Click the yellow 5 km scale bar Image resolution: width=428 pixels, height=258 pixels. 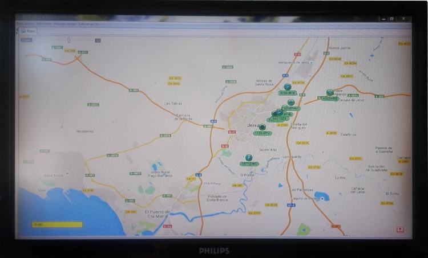click(57, 224)
